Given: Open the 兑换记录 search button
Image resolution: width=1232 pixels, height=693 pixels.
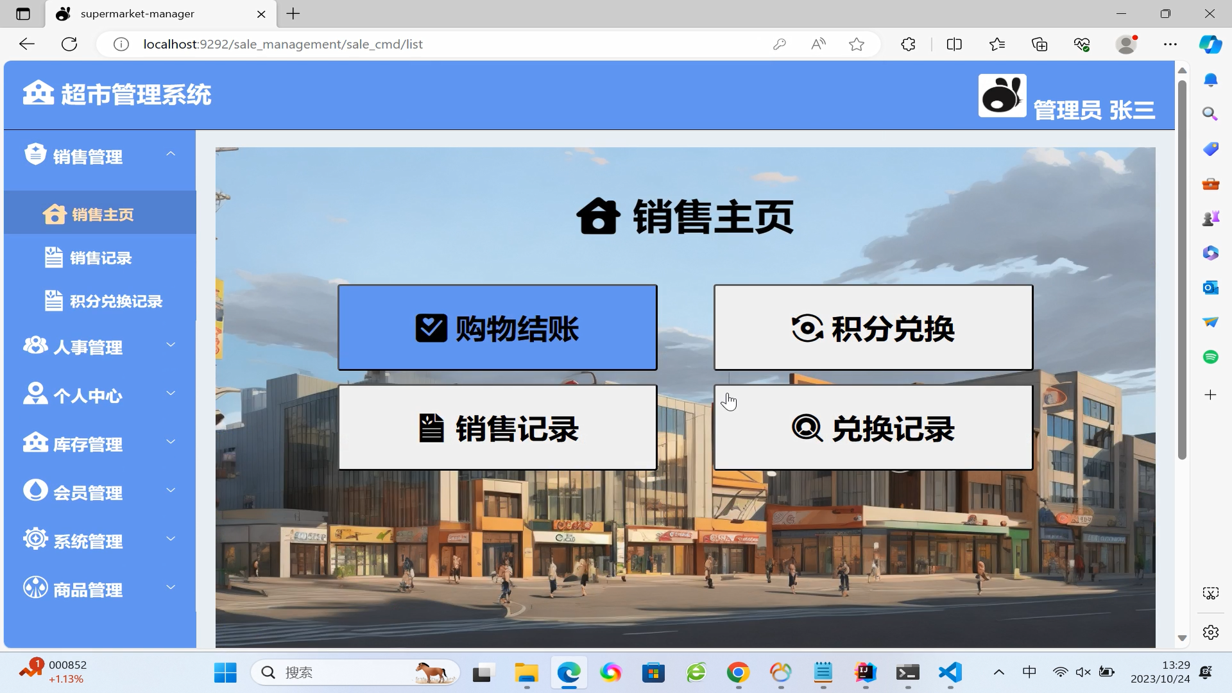Looking at the screenshot, I should tap(873, 428).
